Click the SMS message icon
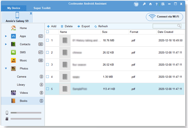Viewport: 188px width, 128px height. 13,52
